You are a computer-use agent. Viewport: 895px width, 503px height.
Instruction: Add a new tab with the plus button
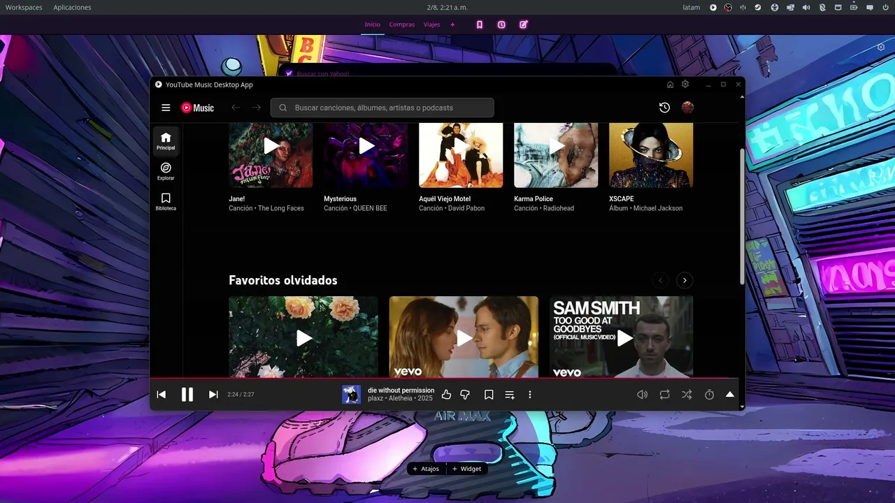452,24
